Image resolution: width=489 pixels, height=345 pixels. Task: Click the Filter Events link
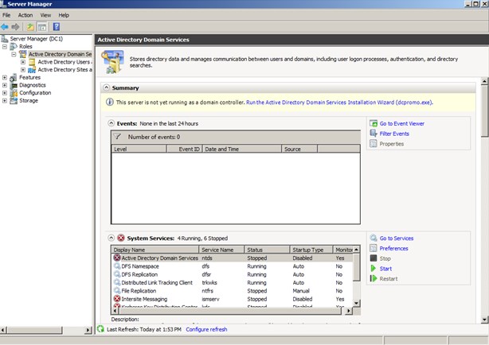(x=394, y=134)
